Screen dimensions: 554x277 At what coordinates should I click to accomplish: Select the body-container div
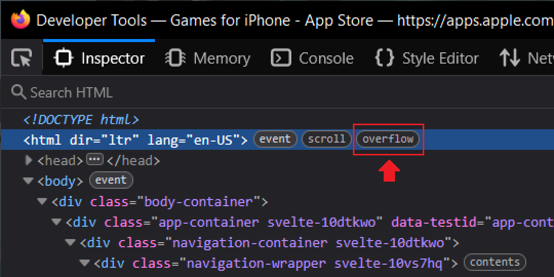[160, 202]
